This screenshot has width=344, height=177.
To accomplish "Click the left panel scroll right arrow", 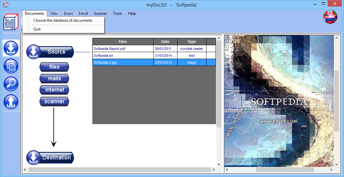I will click(213, 169).
